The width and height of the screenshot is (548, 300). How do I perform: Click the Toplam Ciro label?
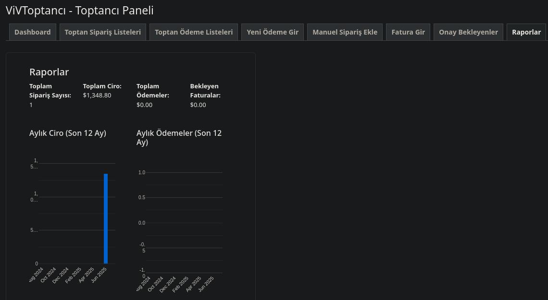[102, 86]
